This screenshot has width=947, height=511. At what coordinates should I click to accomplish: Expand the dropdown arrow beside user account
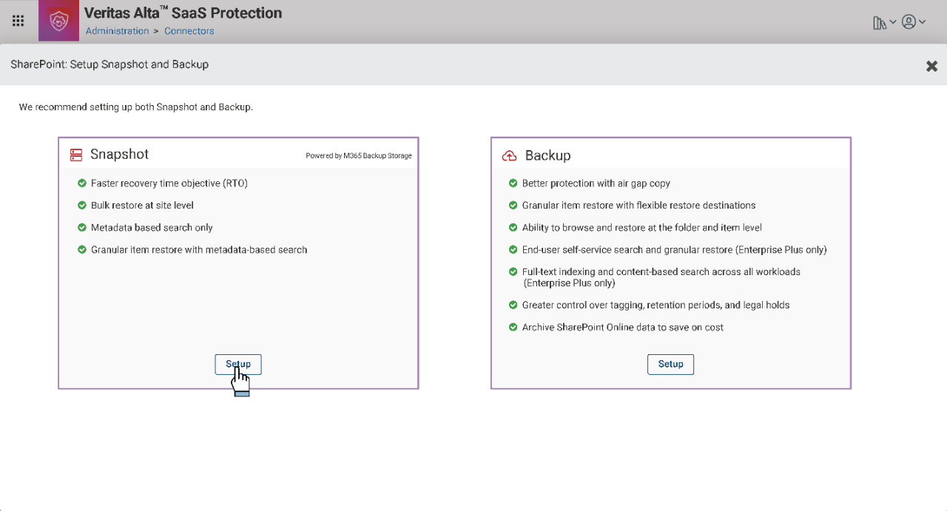click(923, 22)
